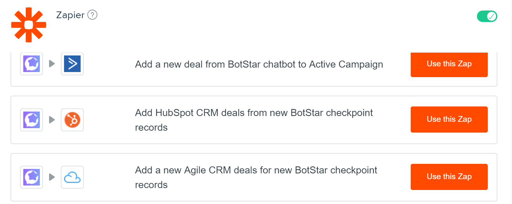Use the Active Campaign deal Zap
This screenshot has width=512, height=204.
[449, 64]
